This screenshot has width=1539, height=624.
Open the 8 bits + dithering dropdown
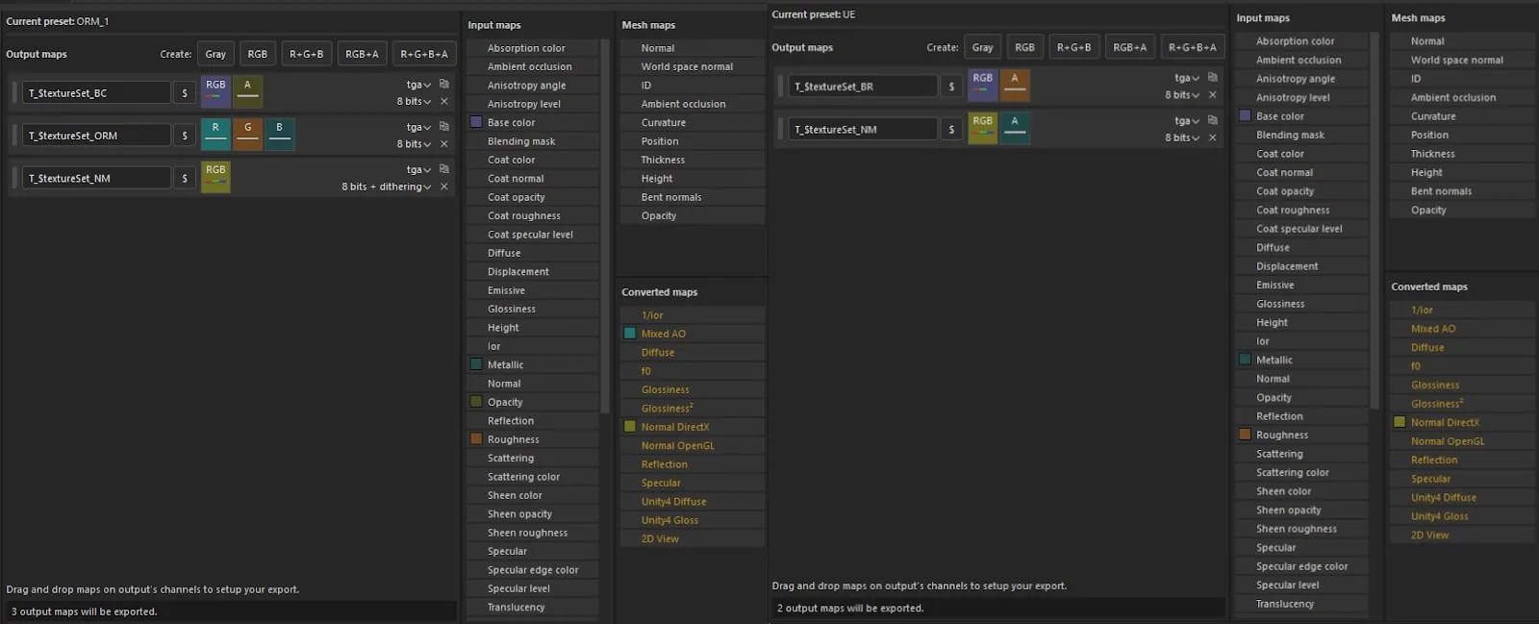(387, 187)
